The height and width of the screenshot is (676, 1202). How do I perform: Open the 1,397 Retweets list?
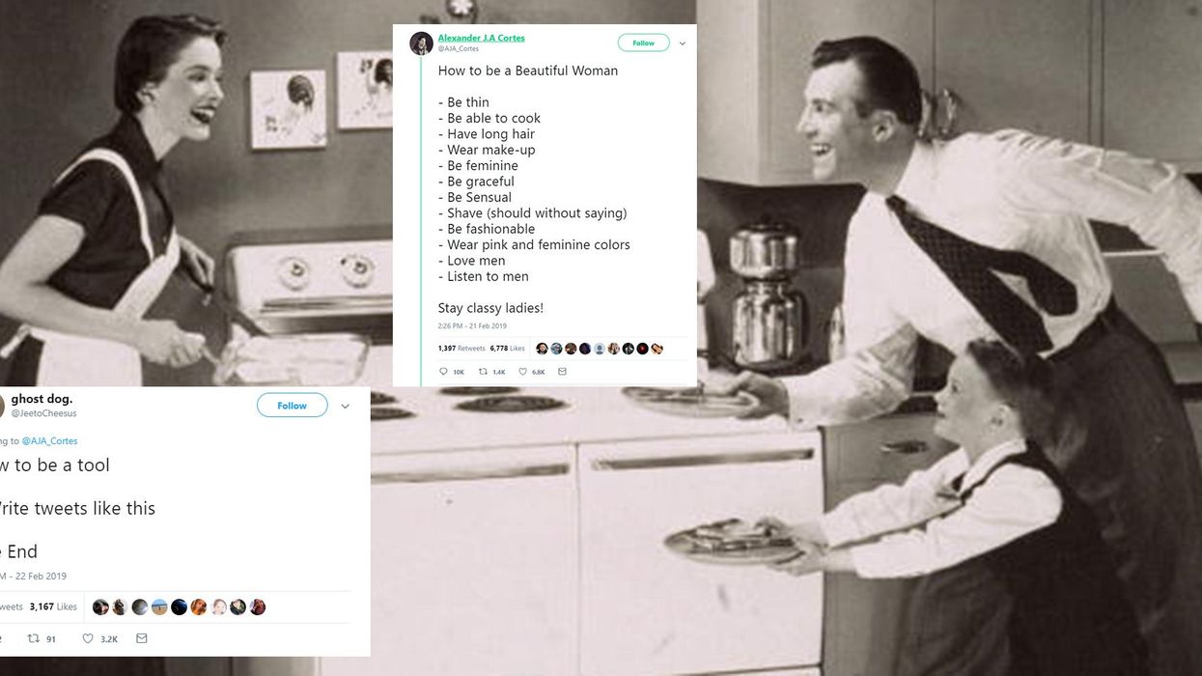click(x=461, y=348)
